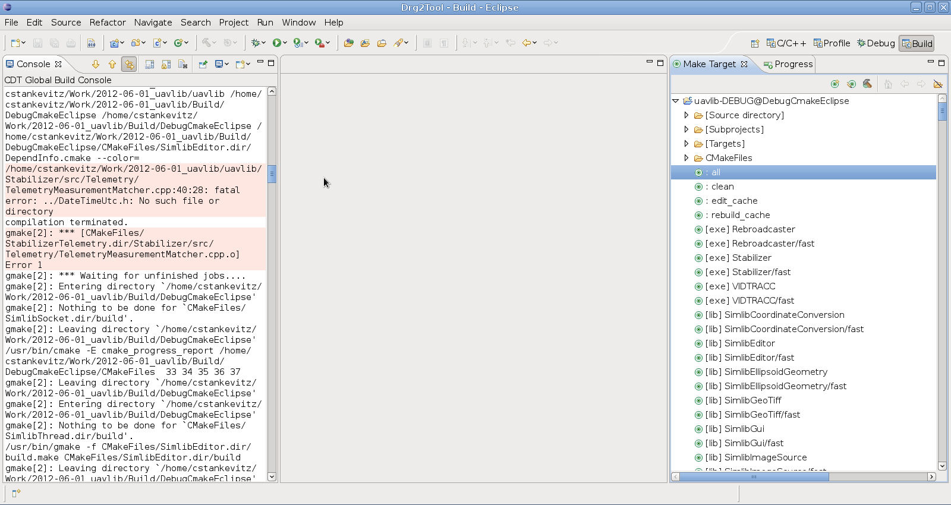Maximize the Make Target view panel
This screenshot has height=505, width=951.
(x=941, y=62)
